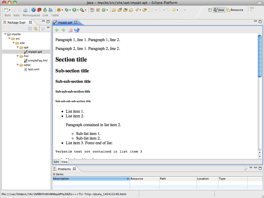Click the Print icon in main toolbar
This screenshot has width=264, height=198.
[25, 10]
